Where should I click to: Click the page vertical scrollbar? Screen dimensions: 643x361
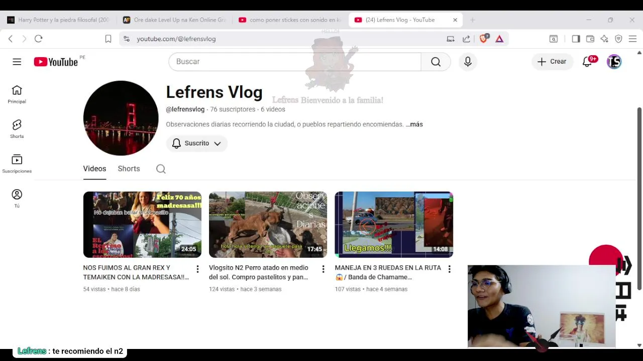tap(639, 199)
